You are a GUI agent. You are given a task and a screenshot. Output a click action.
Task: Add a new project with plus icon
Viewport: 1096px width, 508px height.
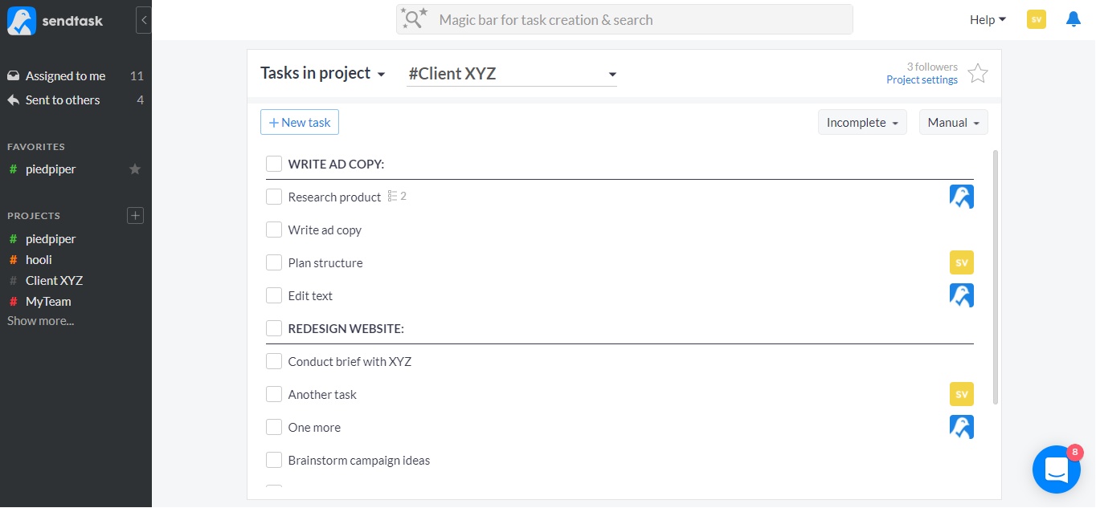tap(135, 215)
